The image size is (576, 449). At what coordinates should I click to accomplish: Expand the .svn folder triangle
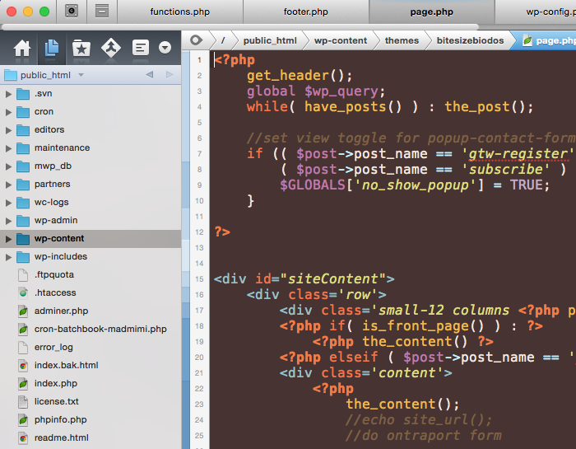(x=8, y=93)
